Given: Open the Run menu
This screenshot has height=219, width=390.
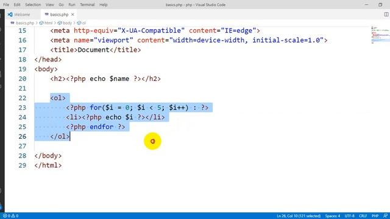Looking at the screenshot, I should (72, 4).
